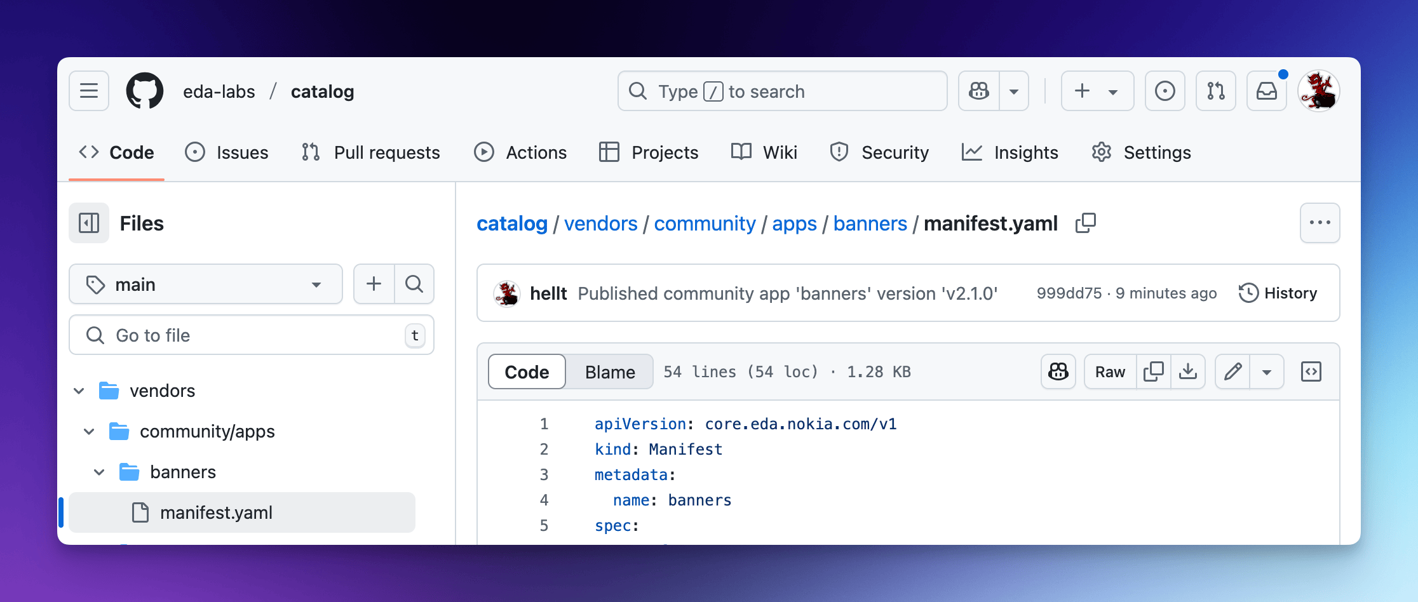Open the Actions tab
The image size is (1418, 602).
tap(520, 152)
